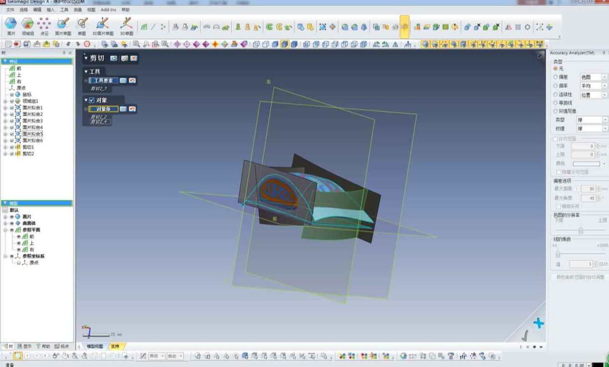Screen dimensions: 609x367
Task: Click the large grey checkmark in viewport corner
Action: (x=526, y=336)
